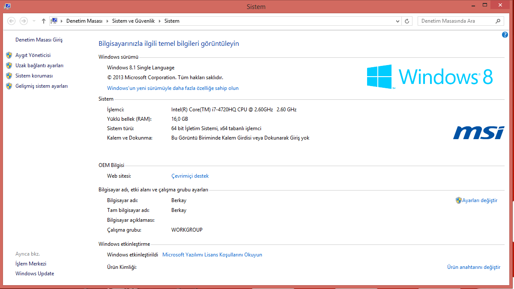
Task: Select WORKGROUP value text
Action: pos(187,230)
